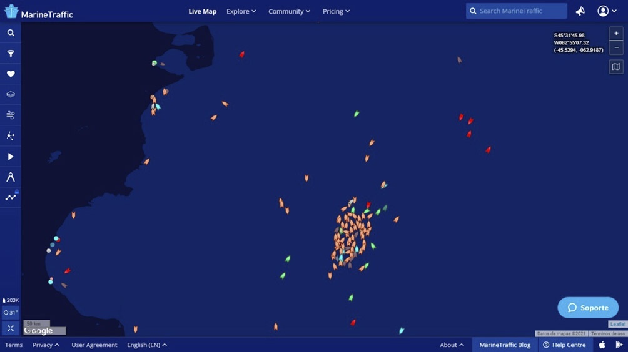Open the map layers icon
The width and height of the screenshot is (628, 352).
[11, 95]
